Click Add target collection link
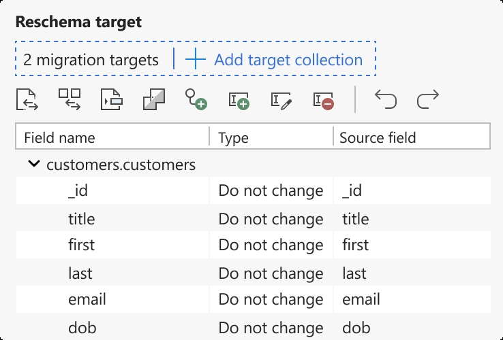Image resolution: width=503 pixels, height=340 pixels. coord(288,60)
